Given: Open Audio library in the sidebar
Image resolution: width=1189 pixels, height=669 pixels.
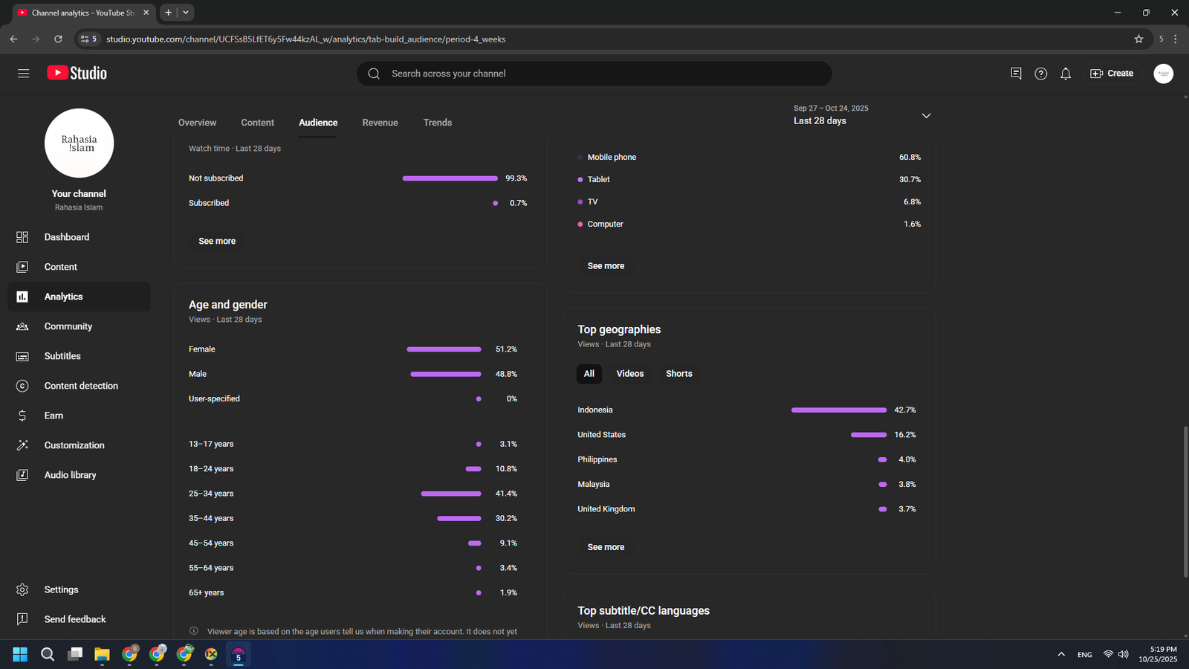Looking at the screenshot, I should click(79, 475).
